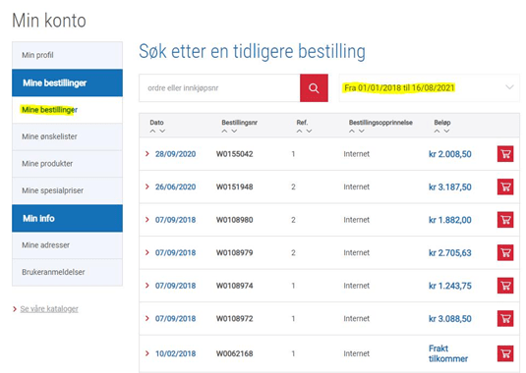The height and width of the screenshot is (373, 526).
Task: Sort Dato column descending arrow
Action: [x=162, y=131]
